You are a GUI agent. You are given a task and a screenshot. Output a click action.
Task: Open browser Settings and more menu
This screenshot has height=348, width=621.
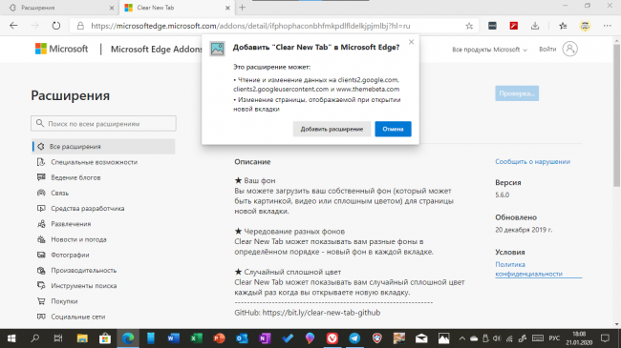[607, 26]
